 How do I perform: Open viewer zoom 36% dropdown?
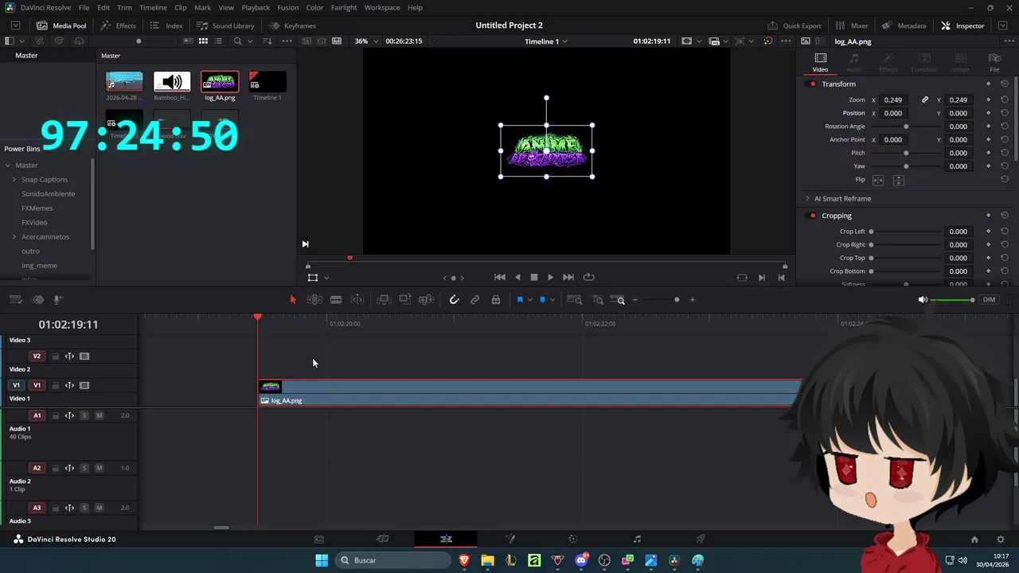365,41
